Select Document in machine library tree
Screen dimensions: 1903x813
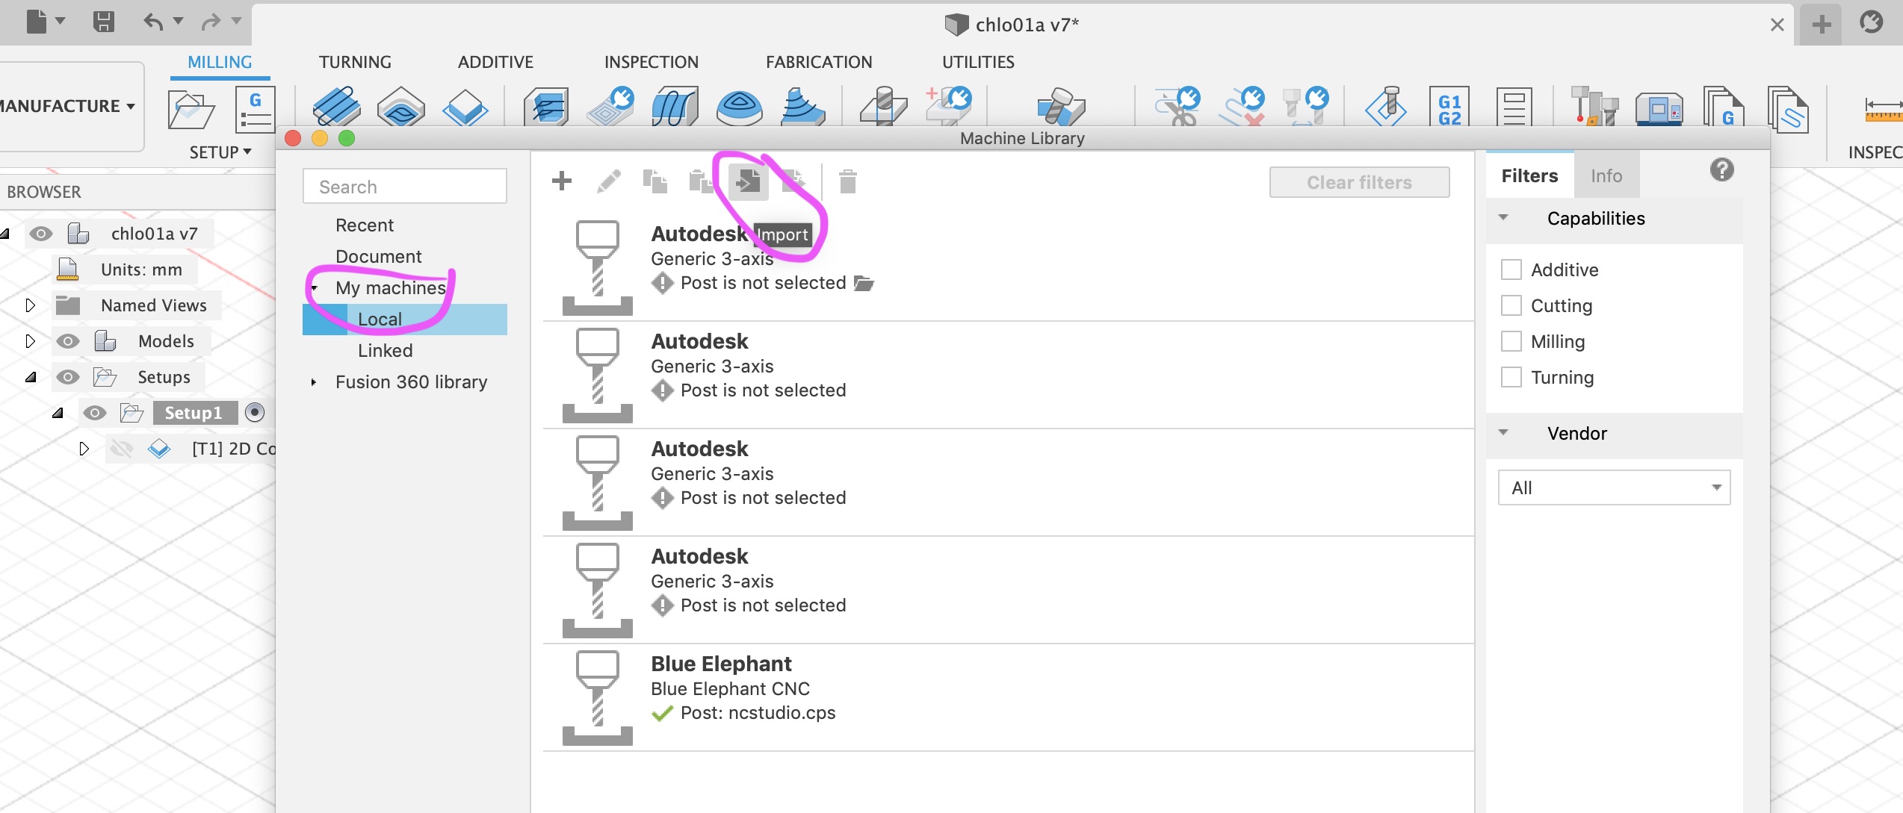379,257
